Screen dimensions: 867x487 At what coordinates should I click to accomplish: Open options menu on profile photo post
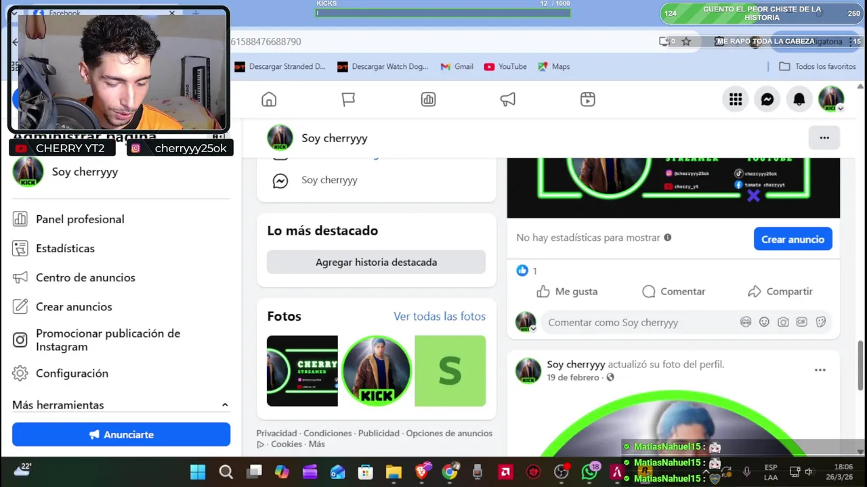click(x=820, y=370)
